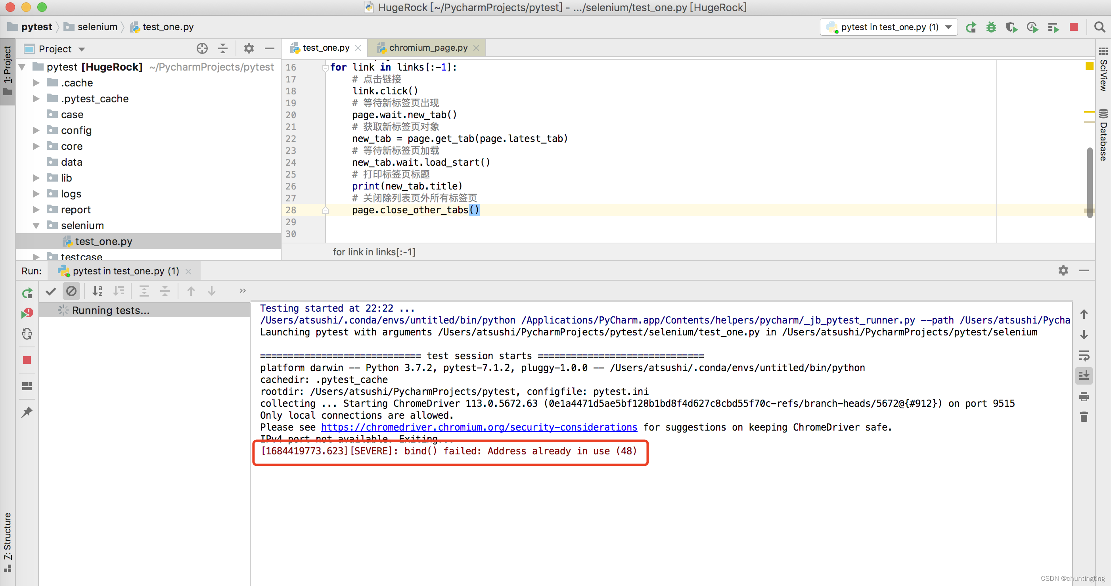Collapse the selenium folder

(36, 226)
